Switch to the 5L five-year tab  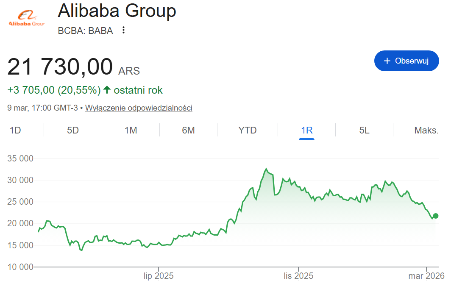pos(364,130)
